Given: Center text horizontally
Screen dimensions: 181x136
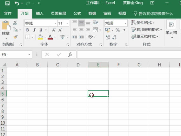Looking at the screenshot, I should pos(81,30).
